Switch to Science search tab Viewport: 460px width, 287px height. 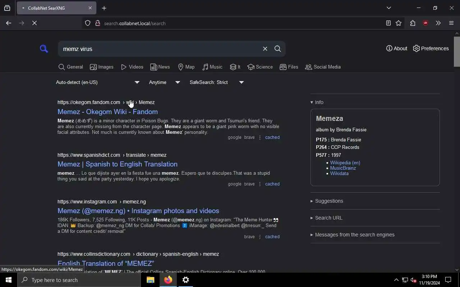pos(260,67)
